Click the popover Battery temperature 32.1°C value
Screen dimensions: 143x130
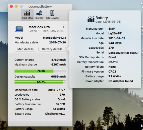(113, 62)
